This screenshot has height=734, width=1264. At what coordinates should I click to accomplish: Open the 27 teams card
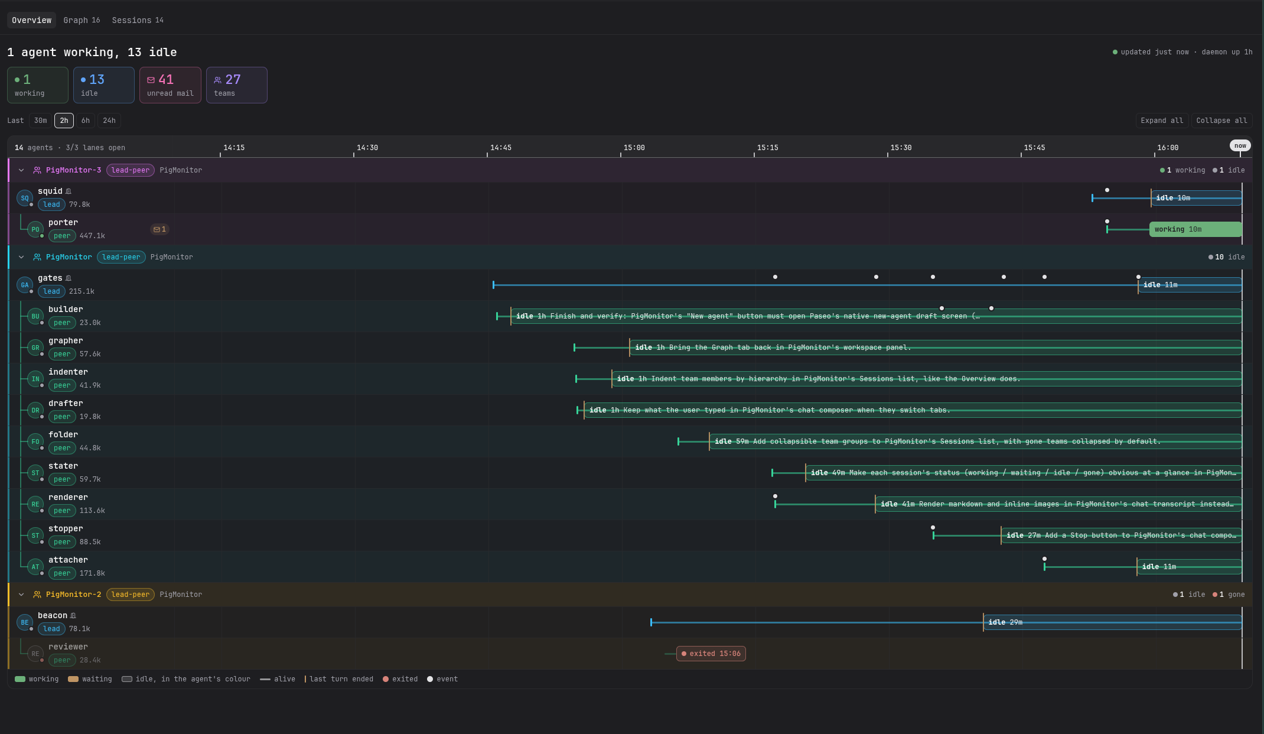(236, 85)
